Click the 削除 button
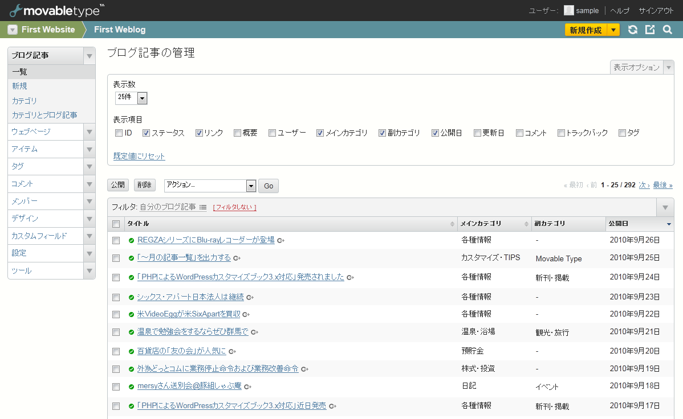Viewport: 683px width, 419px height. click(x=145, y=185)
